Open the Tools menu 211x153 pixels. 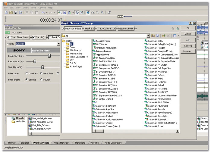[x=33, y=8]
